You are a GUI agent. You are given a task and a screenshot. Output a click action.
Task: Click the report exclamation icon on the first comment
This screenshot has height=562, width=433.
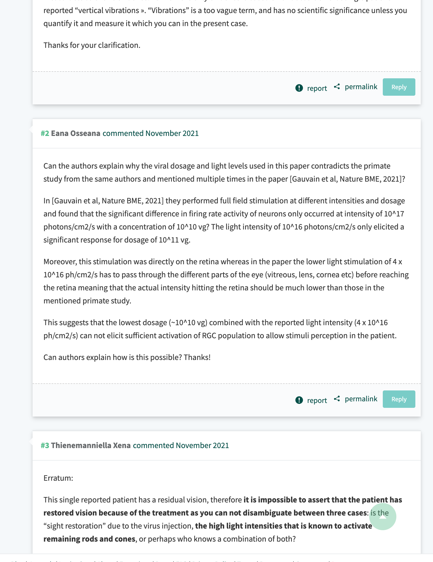[299, 88]
